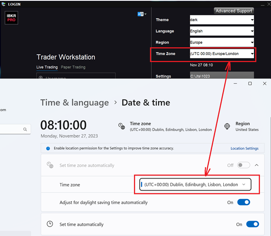Maximize the Settings window
Image resolution: width=271 pixels, height=236 pixels.
coord(250,84)
